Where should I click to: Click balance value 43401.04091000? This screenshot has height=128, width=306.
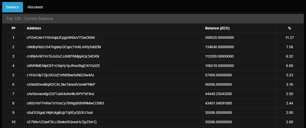click(219, 103)
